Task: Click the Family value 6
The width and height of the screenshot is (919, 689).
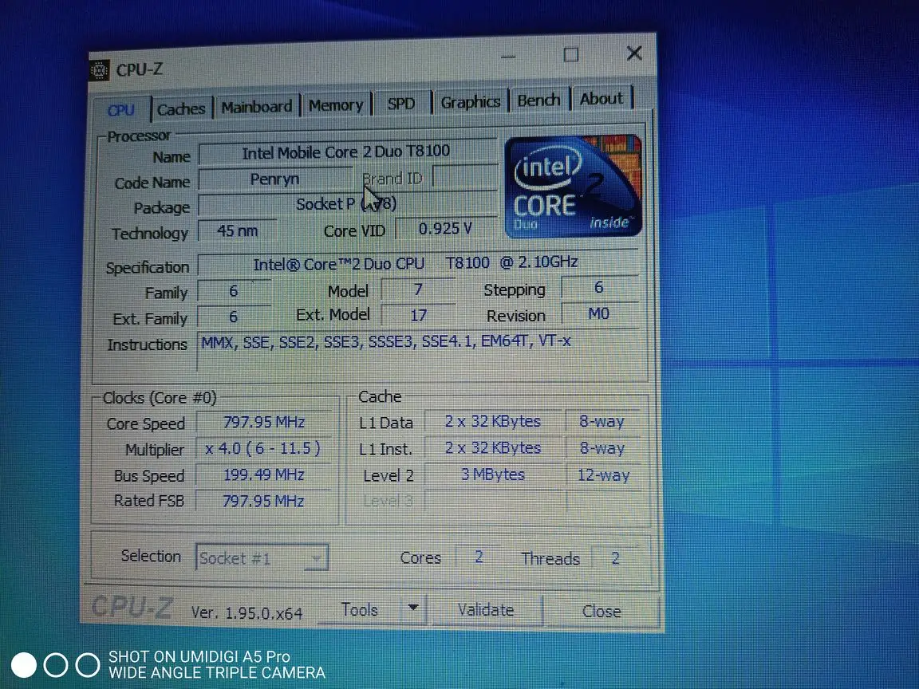Action: (x=234, y=291)
